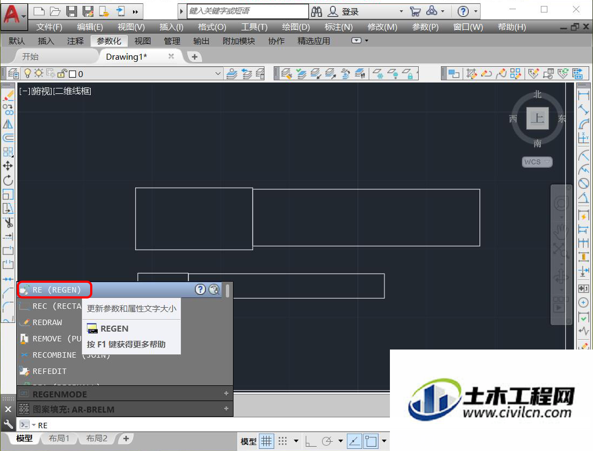Expand polar tracking angle options arrow
593x451 pixels.
340,441
